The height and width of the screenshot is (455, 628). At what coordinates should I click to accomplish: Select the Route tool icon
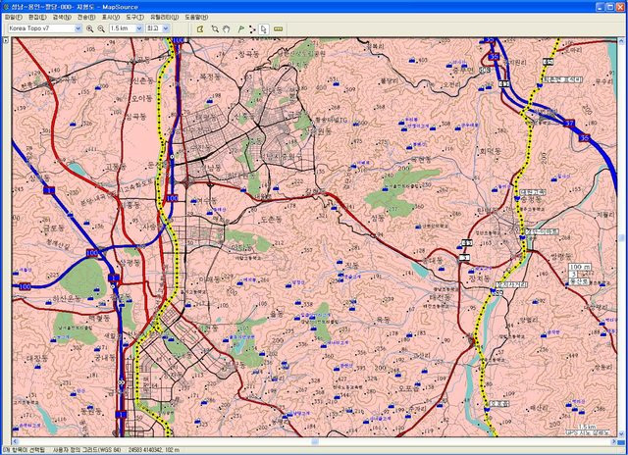(252, 28)
